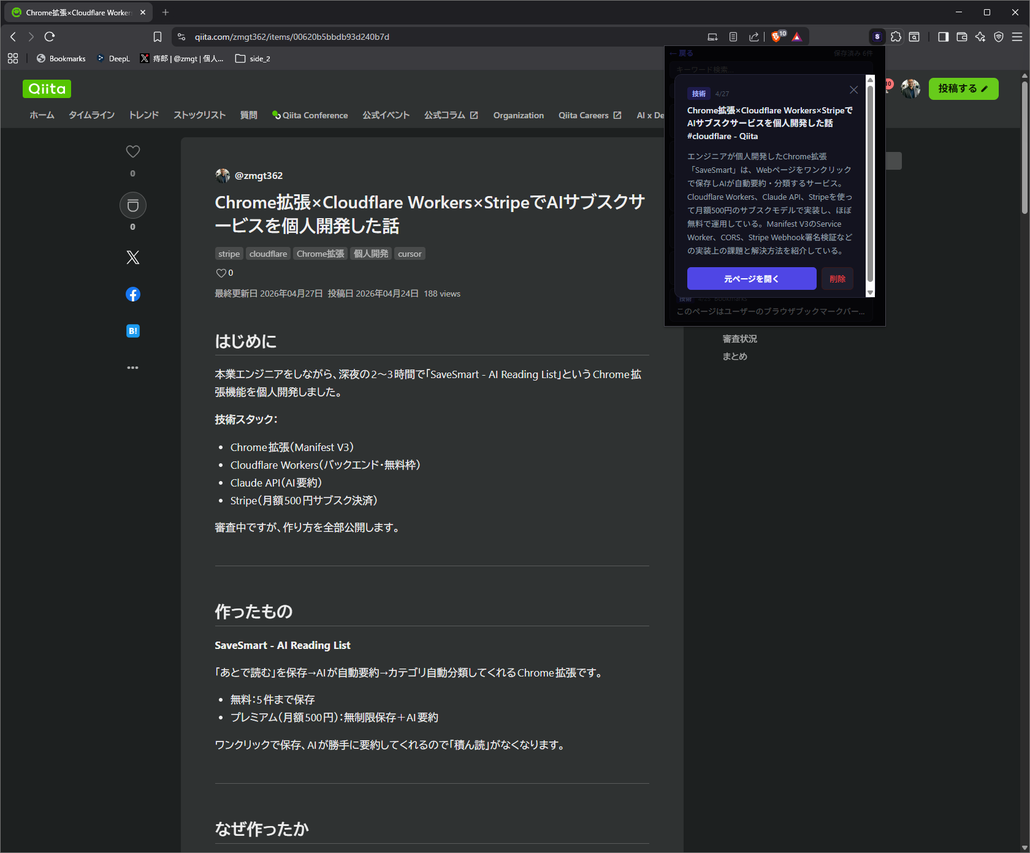
Task: Open the user profile avatar
Action: pos(910,89)
